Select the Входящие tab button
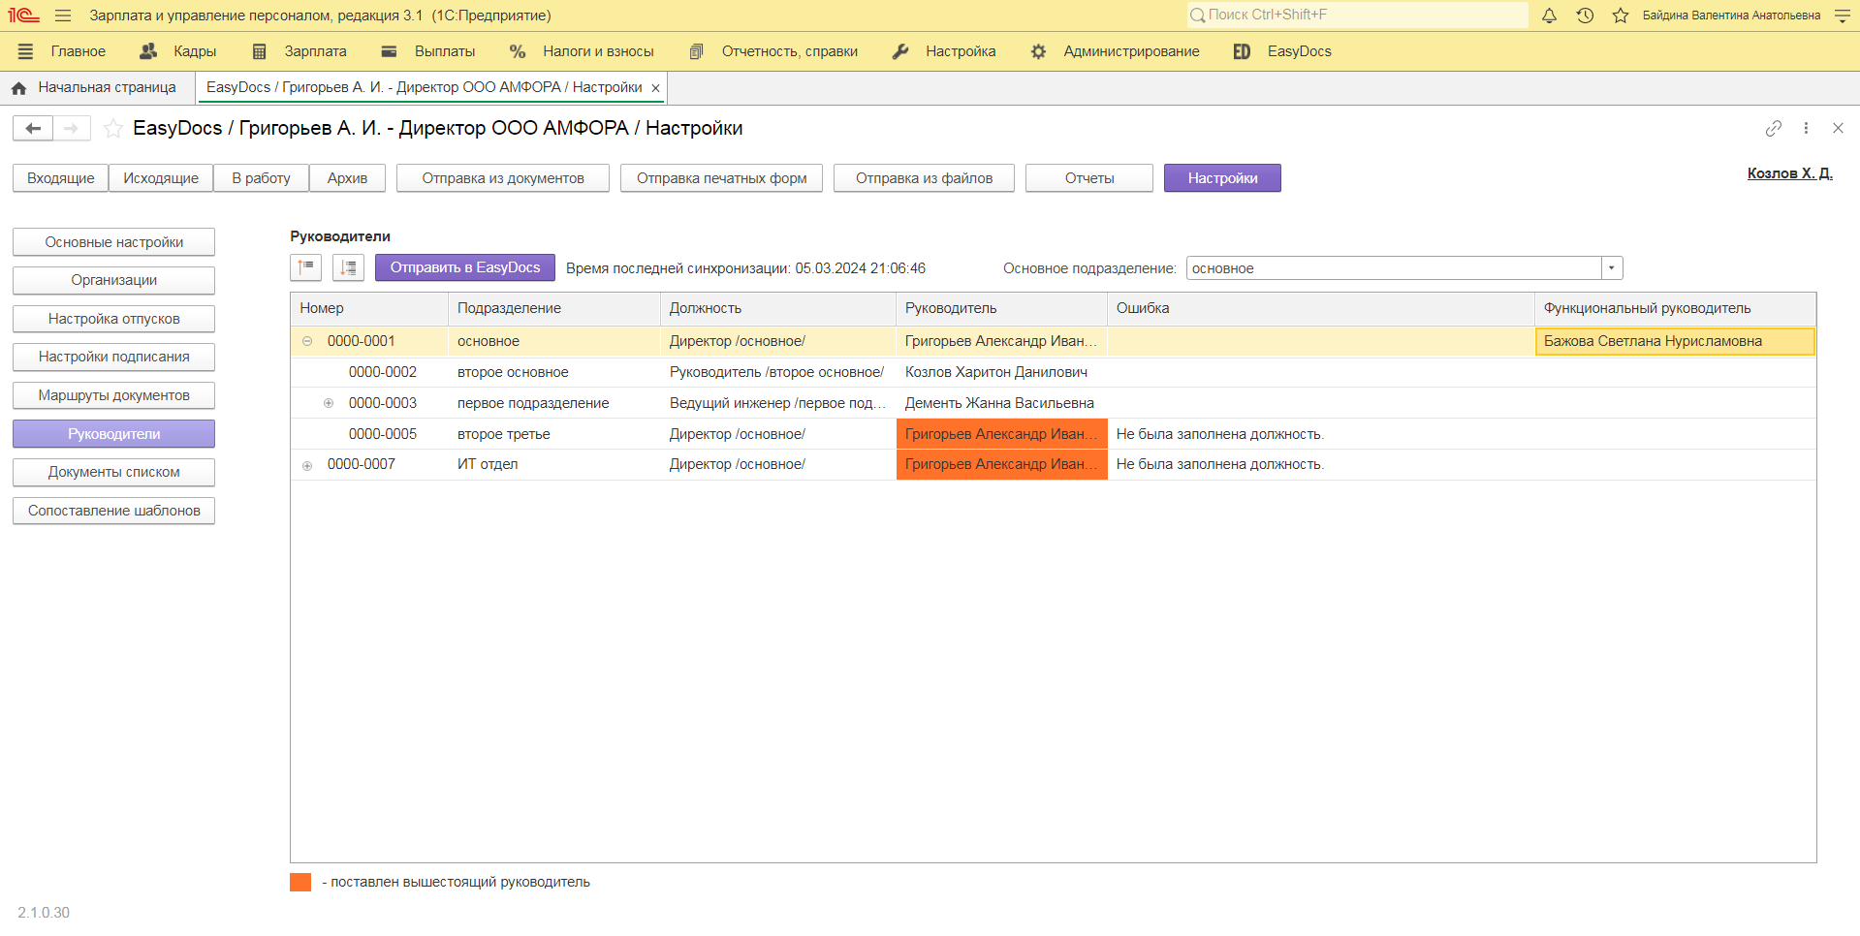Screen dimensions: 1860x936 pos(60,178)
